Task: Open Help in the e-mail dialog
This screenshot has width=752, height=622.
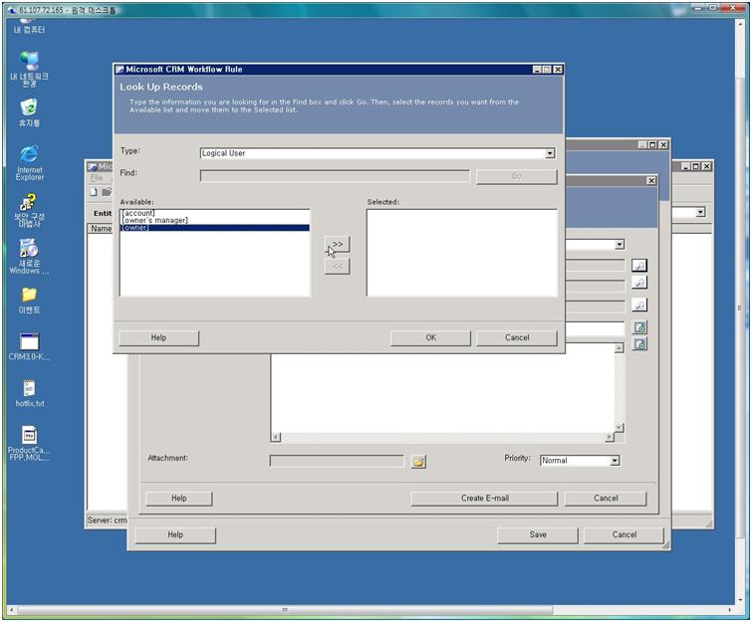Action: pyautogui.click(x=179, y=498)
